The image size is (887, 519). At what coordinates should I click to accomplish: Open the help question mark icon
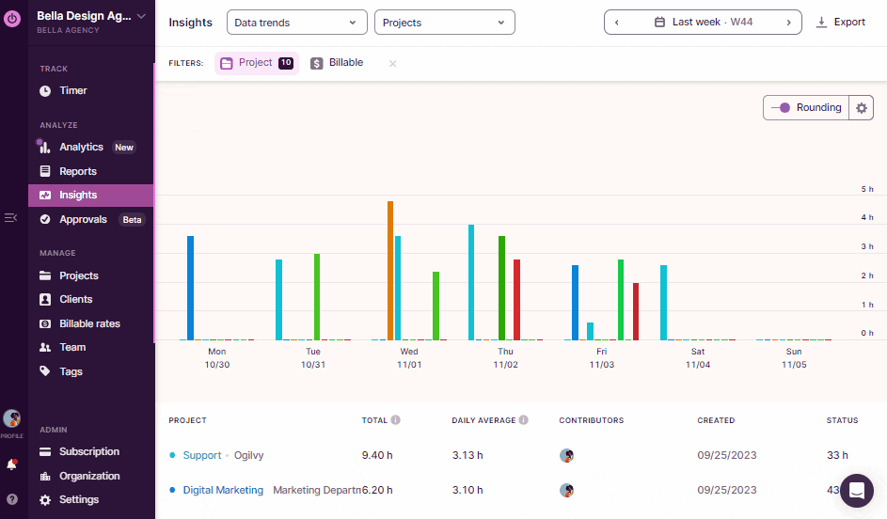point(12,499)
